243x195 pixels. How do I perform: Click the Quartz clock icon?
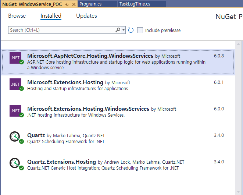tap(15, 137)
